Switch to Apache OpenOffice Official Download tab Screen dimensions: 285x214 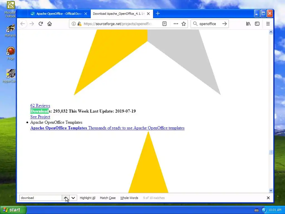tap(59, 14)
